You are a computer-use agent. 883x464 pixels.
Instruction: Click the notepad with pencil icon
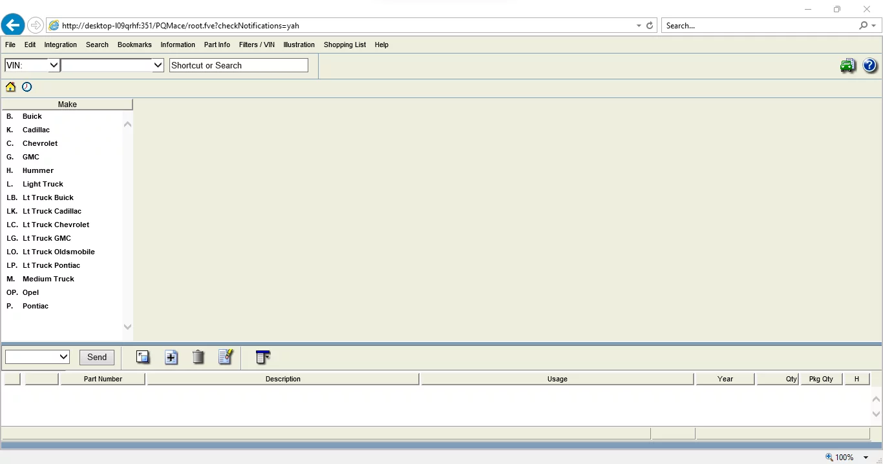coord(225,357)
